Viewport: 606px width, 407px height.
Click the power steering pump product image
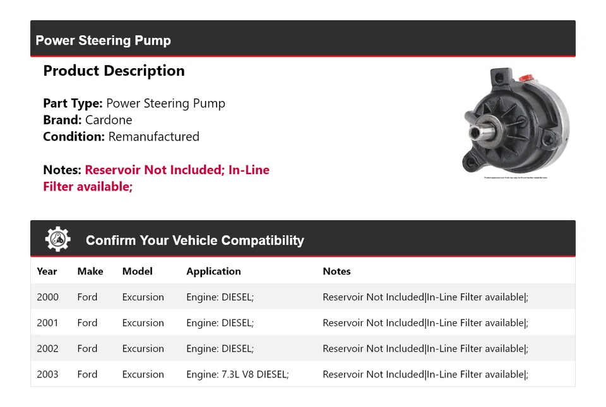[515, 121]
